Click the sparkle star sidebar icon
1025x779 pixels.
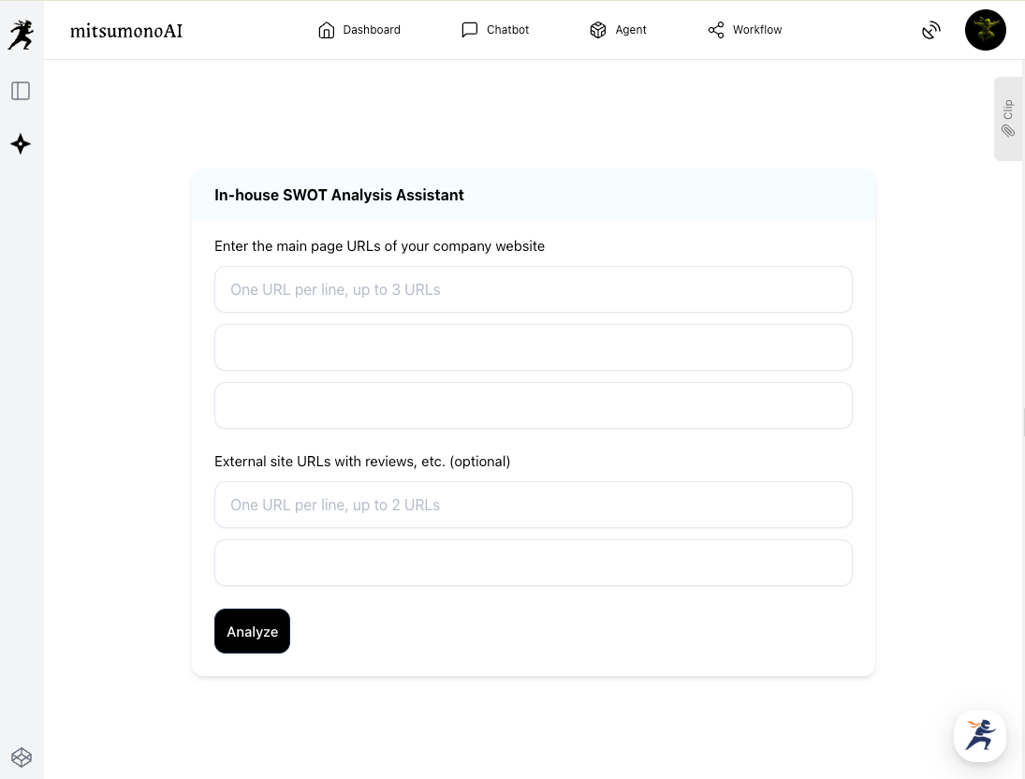click(x=21, y=144)
